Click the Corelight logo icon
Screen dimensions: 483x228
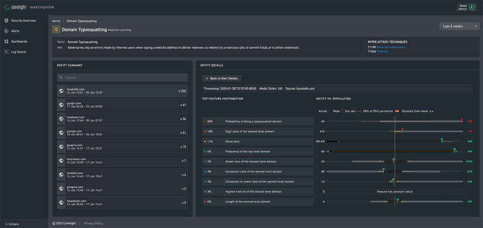[7, 7]
